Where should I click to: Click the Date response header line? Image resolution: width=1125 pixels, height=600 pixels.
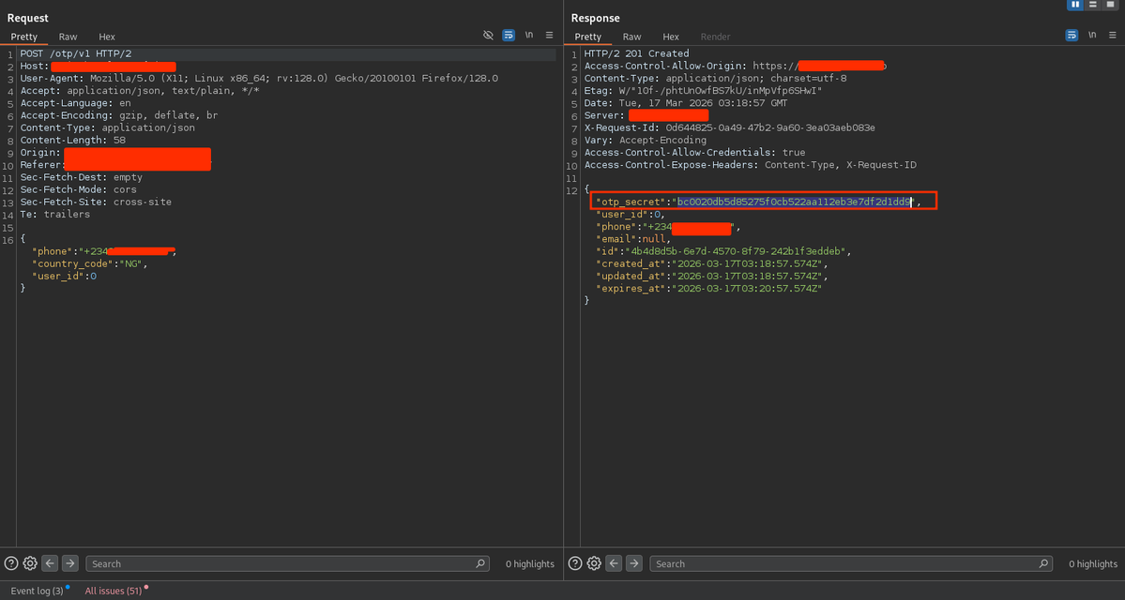point(686,103)
